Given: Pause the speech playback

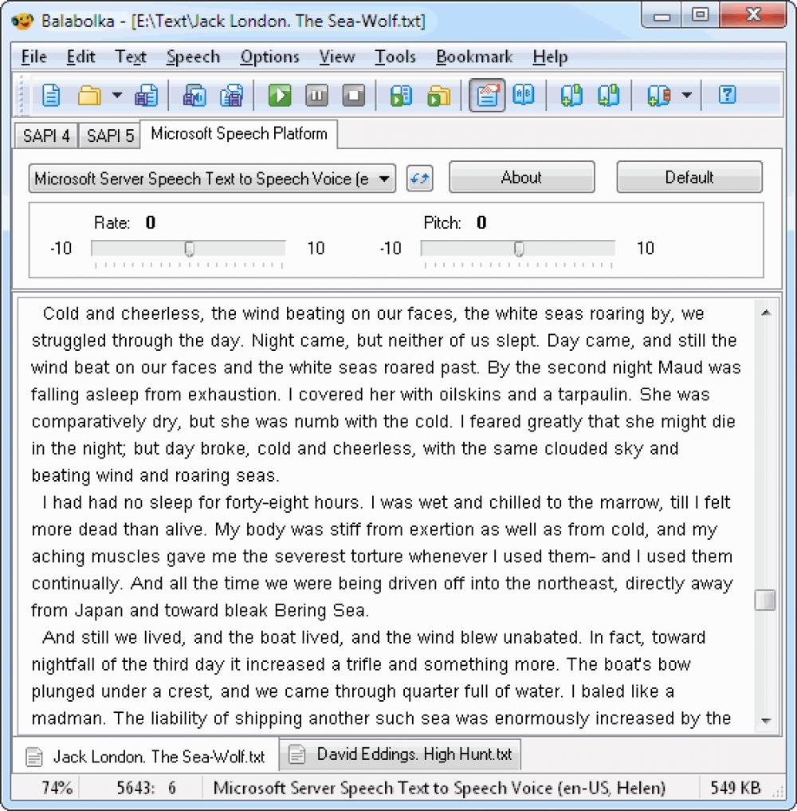Looking at the screenshot, I should point(316,95).
